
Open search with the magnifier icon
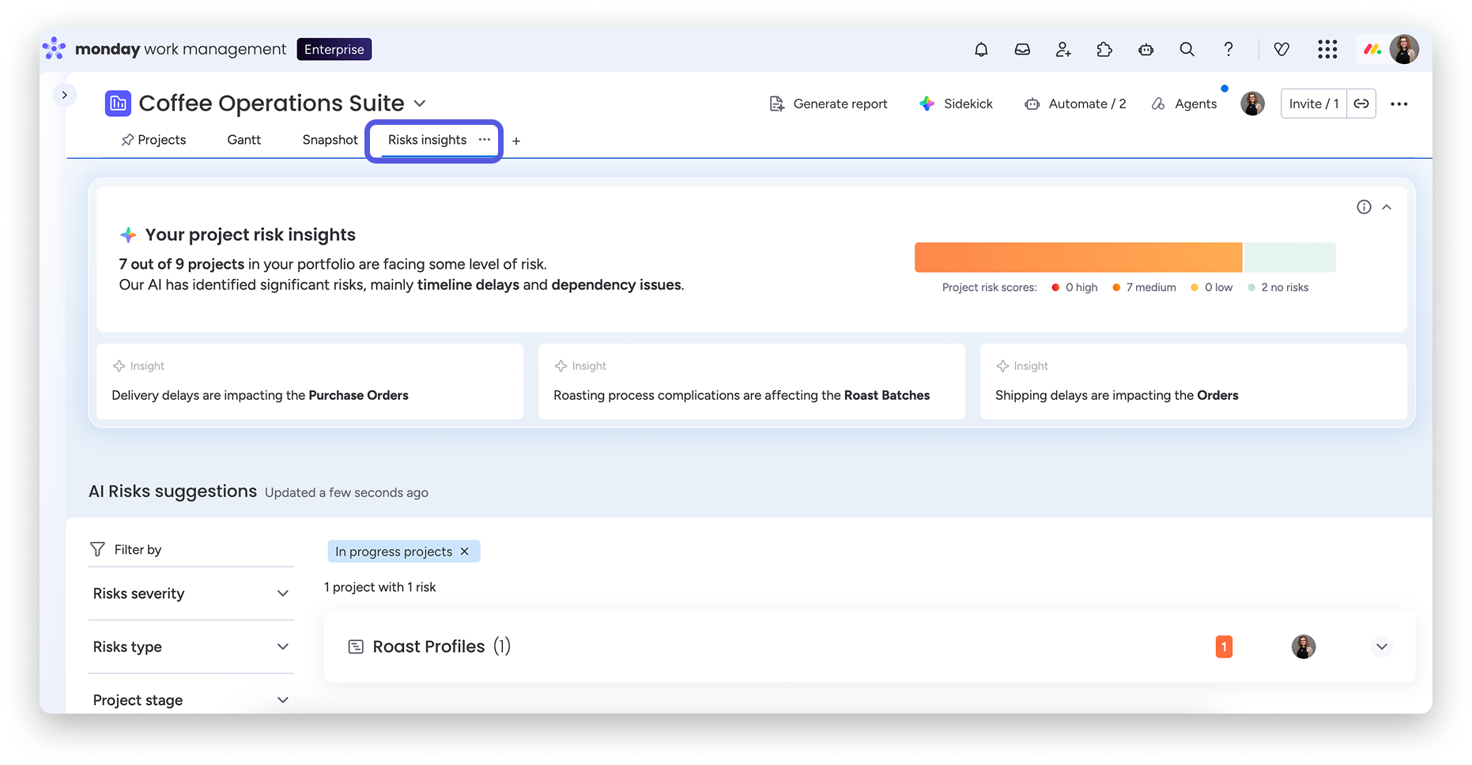point(1187,50)
